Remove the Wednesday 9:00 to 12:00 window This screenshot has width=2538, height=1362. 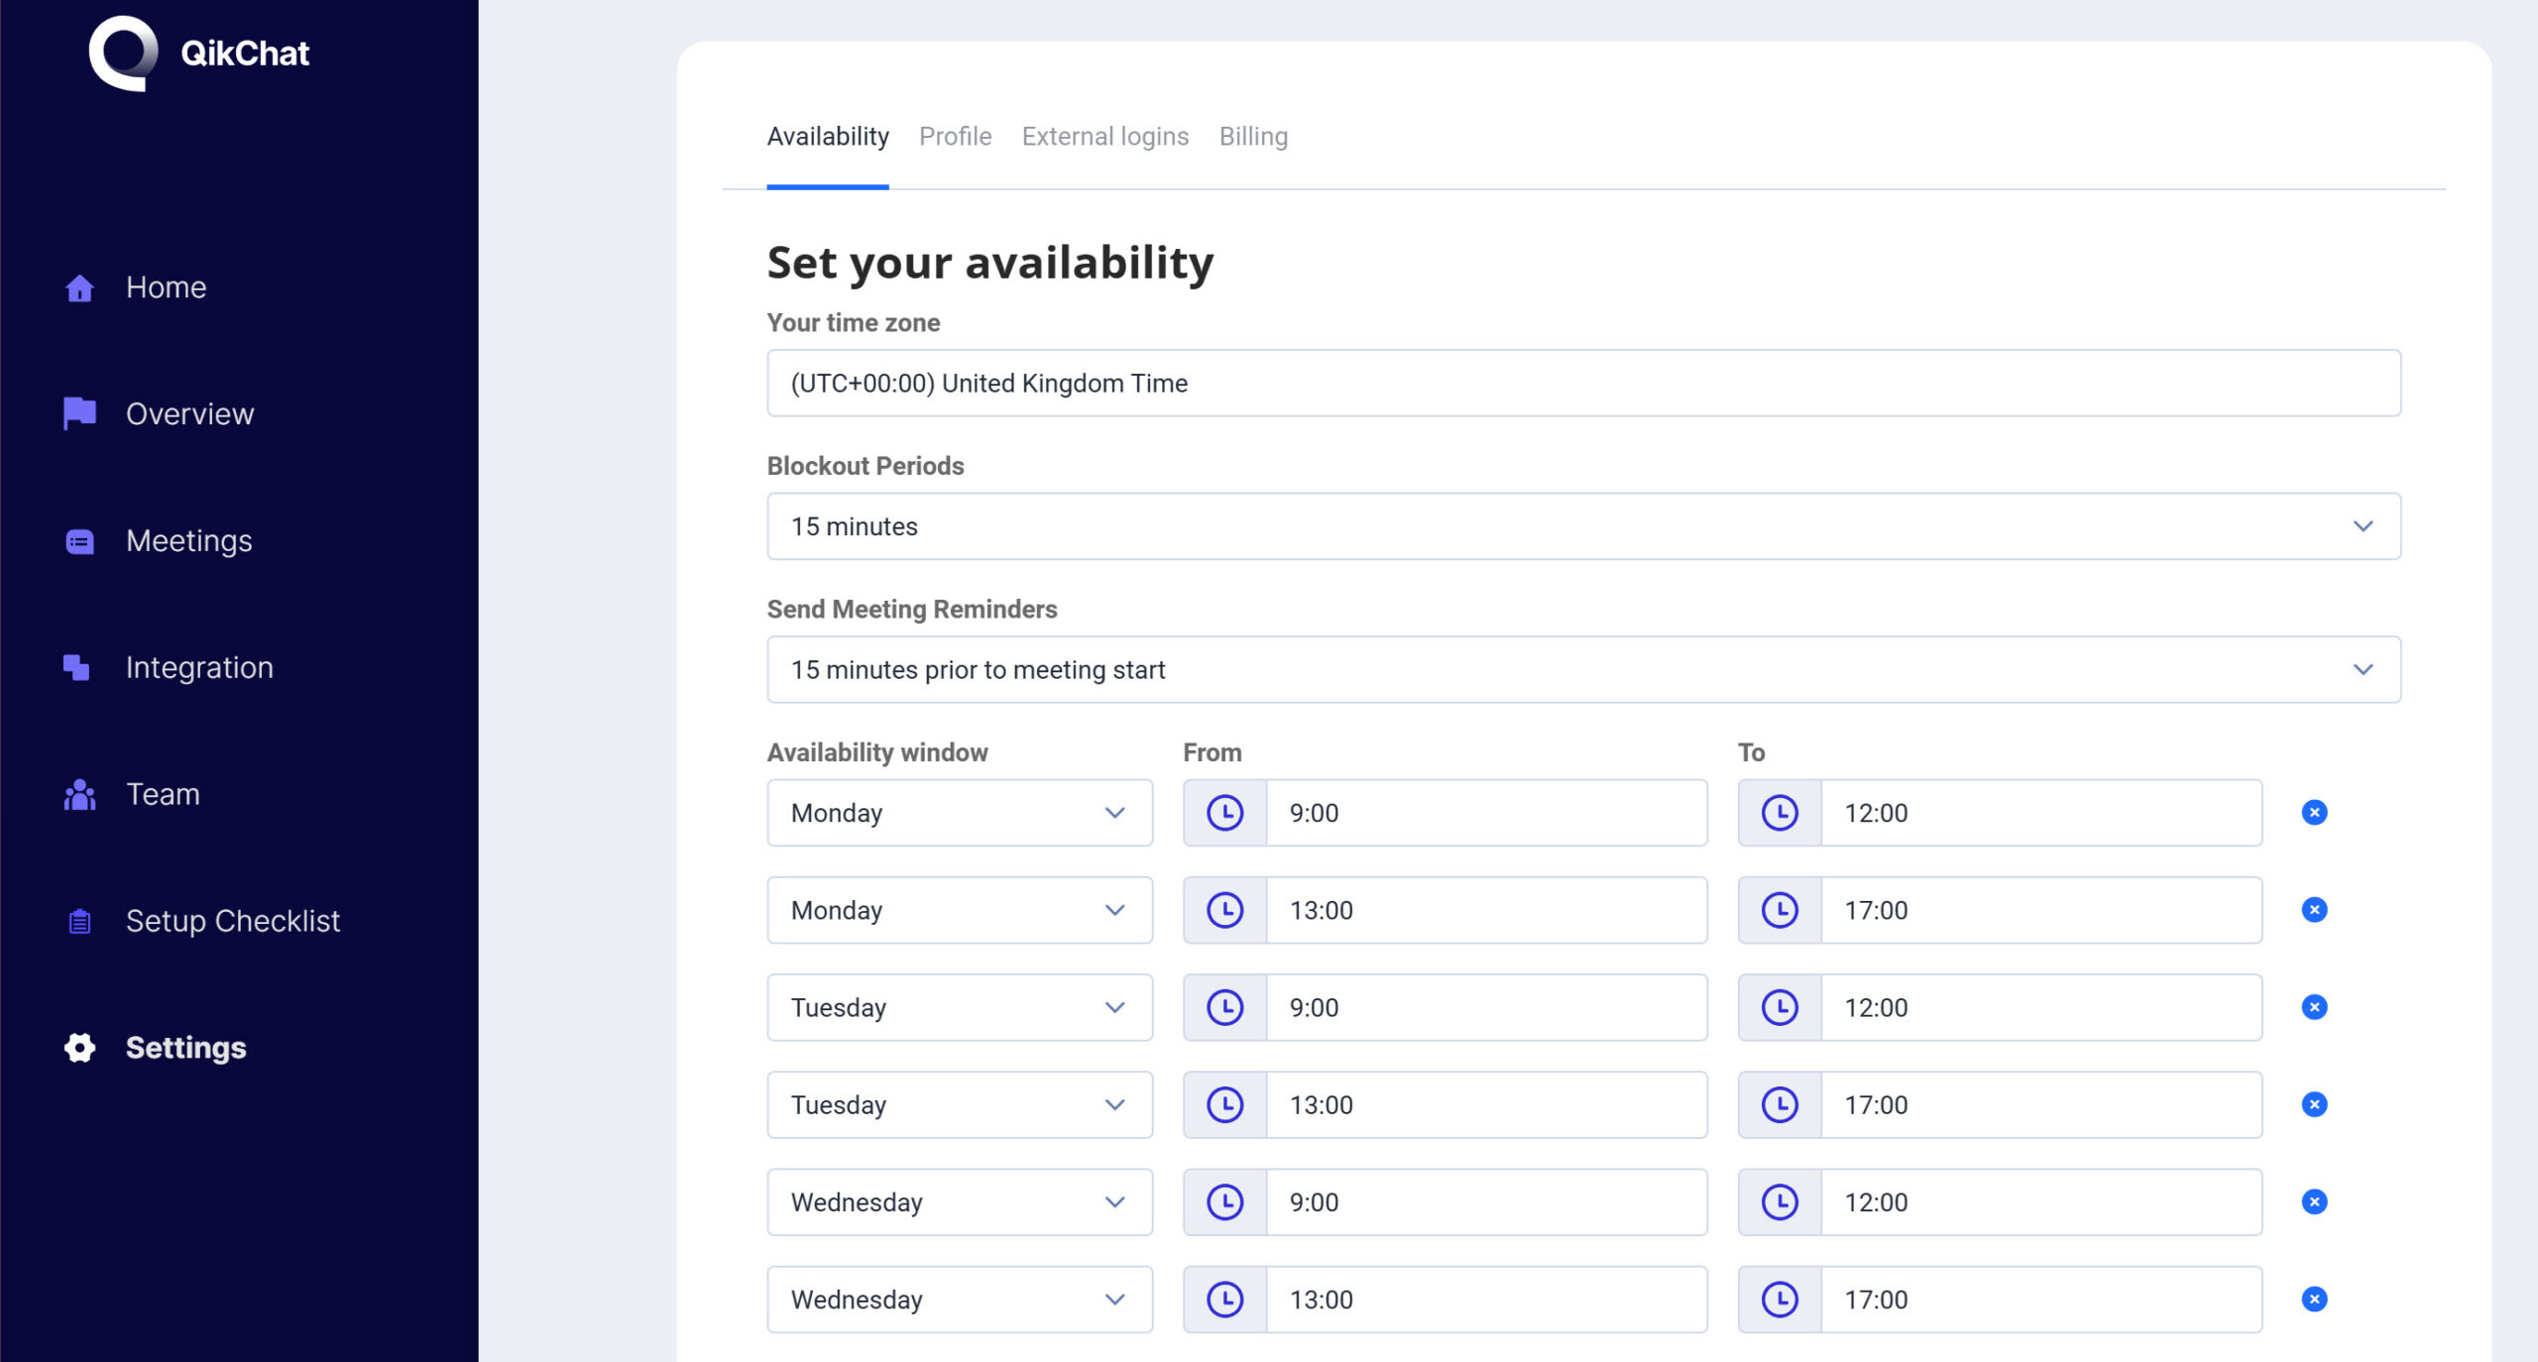2313,1201
